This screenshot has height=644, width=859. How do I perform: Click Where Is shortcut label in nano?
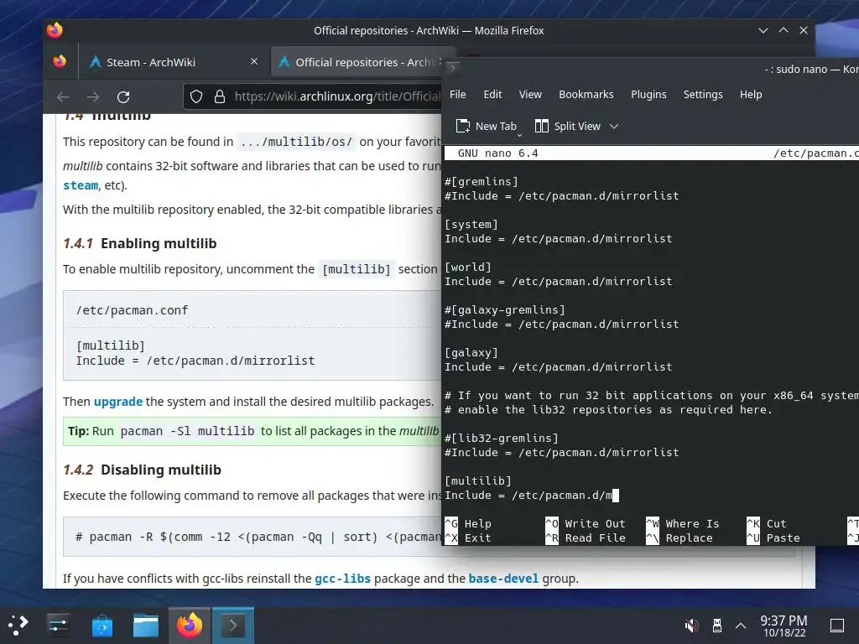tap(692, 523)
